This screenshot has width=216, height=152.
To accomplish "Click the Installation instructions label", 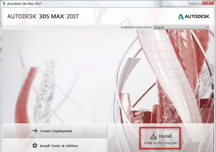I will pos(136,27).
